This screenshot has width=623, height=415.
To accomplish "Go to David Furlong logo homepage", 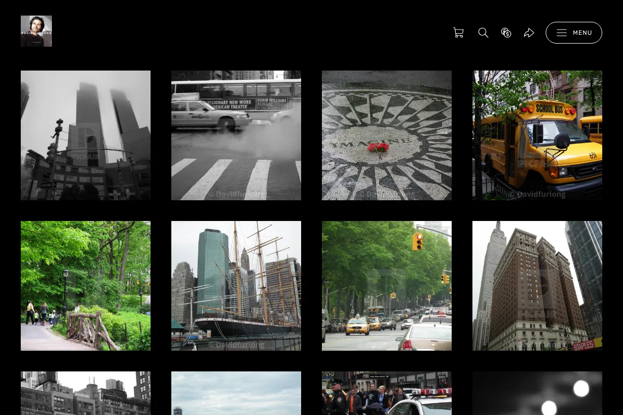I will coord(36,31).
